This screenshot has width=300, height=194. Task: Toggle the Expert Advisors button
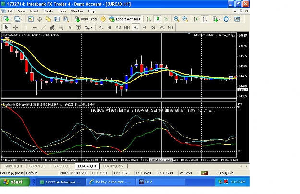pyautogui.click(x=125, y=19)
